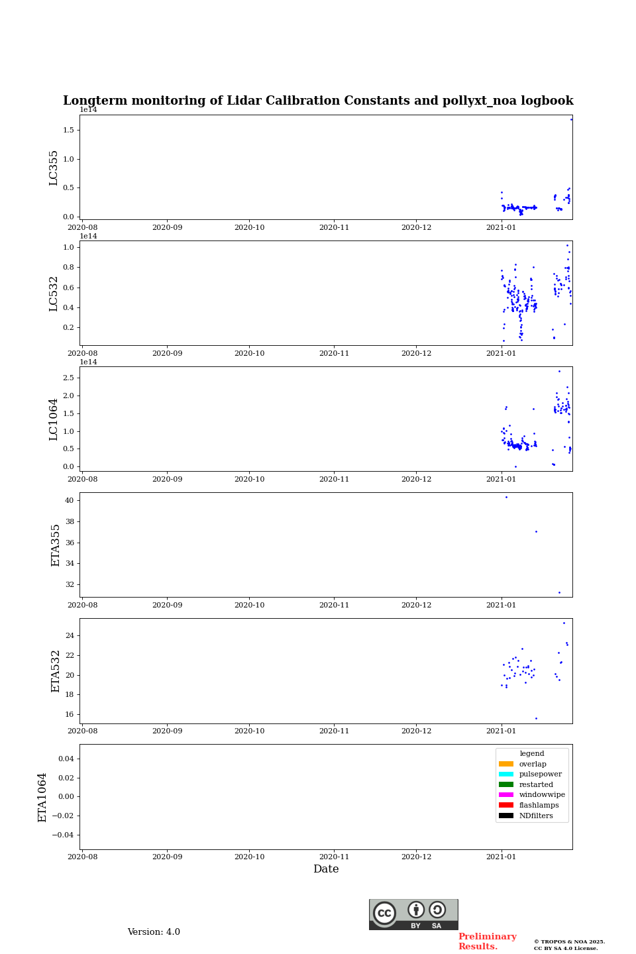The width and height of the screenshot is (636, 954).
Task: Click the 1e14 exponent above LC355 plot
Action: [x=88, y=110]
